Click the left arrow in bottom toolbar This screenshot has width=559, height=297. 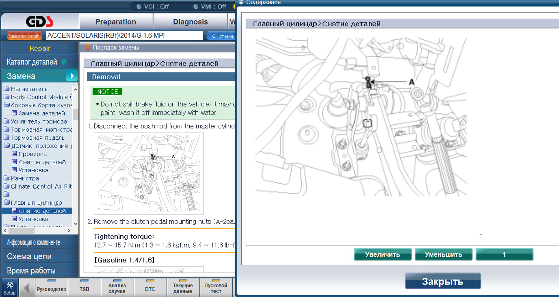click(27, 288)
